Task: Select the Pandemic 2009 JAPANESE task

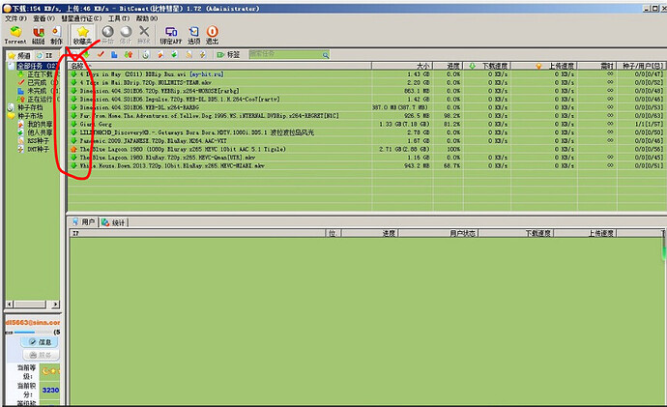Action: coord(366,141)
